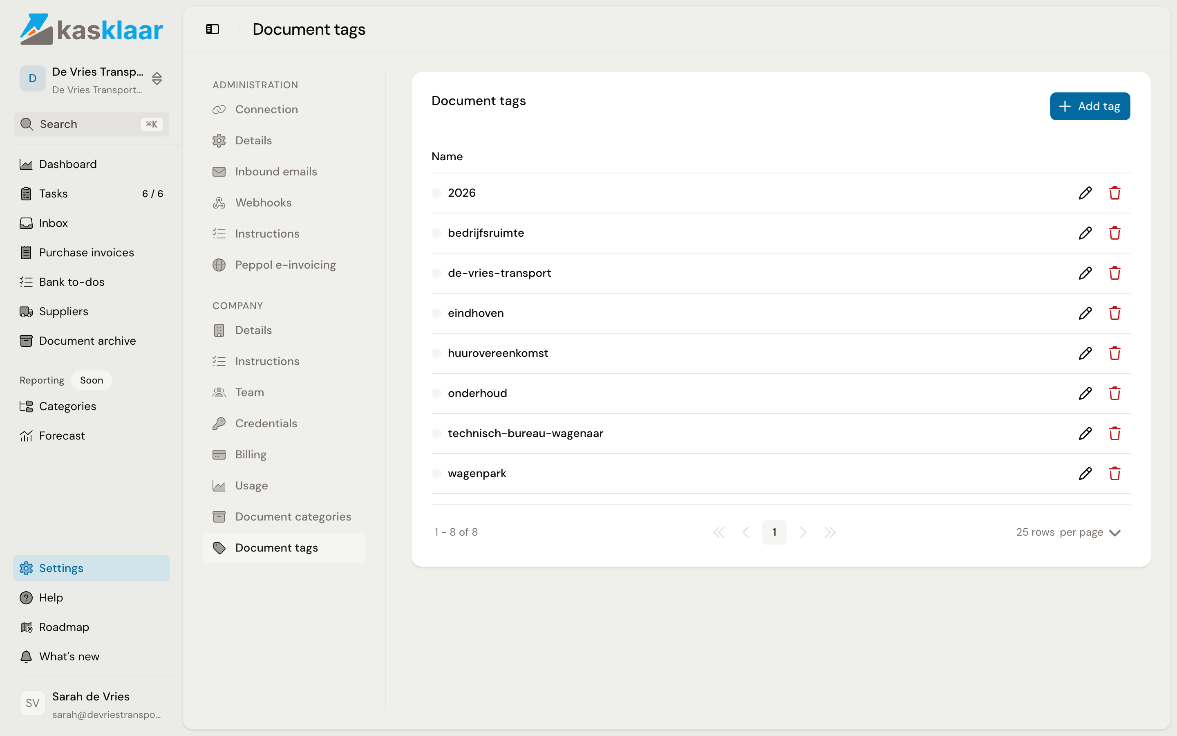Image resolution: width=1177 pixels, height=736 pixels.
Task: Jump to the last page arrow
Action: coord(830,532)
